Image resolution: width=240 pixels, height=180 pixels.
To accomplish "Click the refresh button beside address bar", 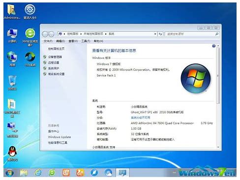I will tap(160, 34).
